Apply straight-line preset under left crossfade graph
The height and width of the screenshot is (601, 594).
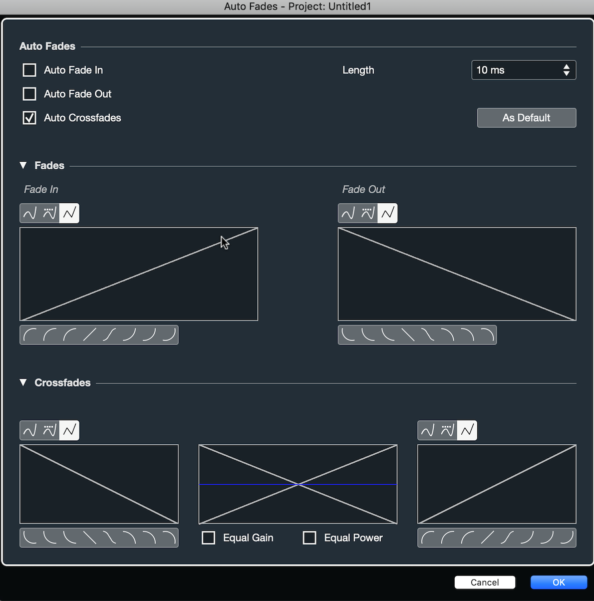tap(89, 538)
